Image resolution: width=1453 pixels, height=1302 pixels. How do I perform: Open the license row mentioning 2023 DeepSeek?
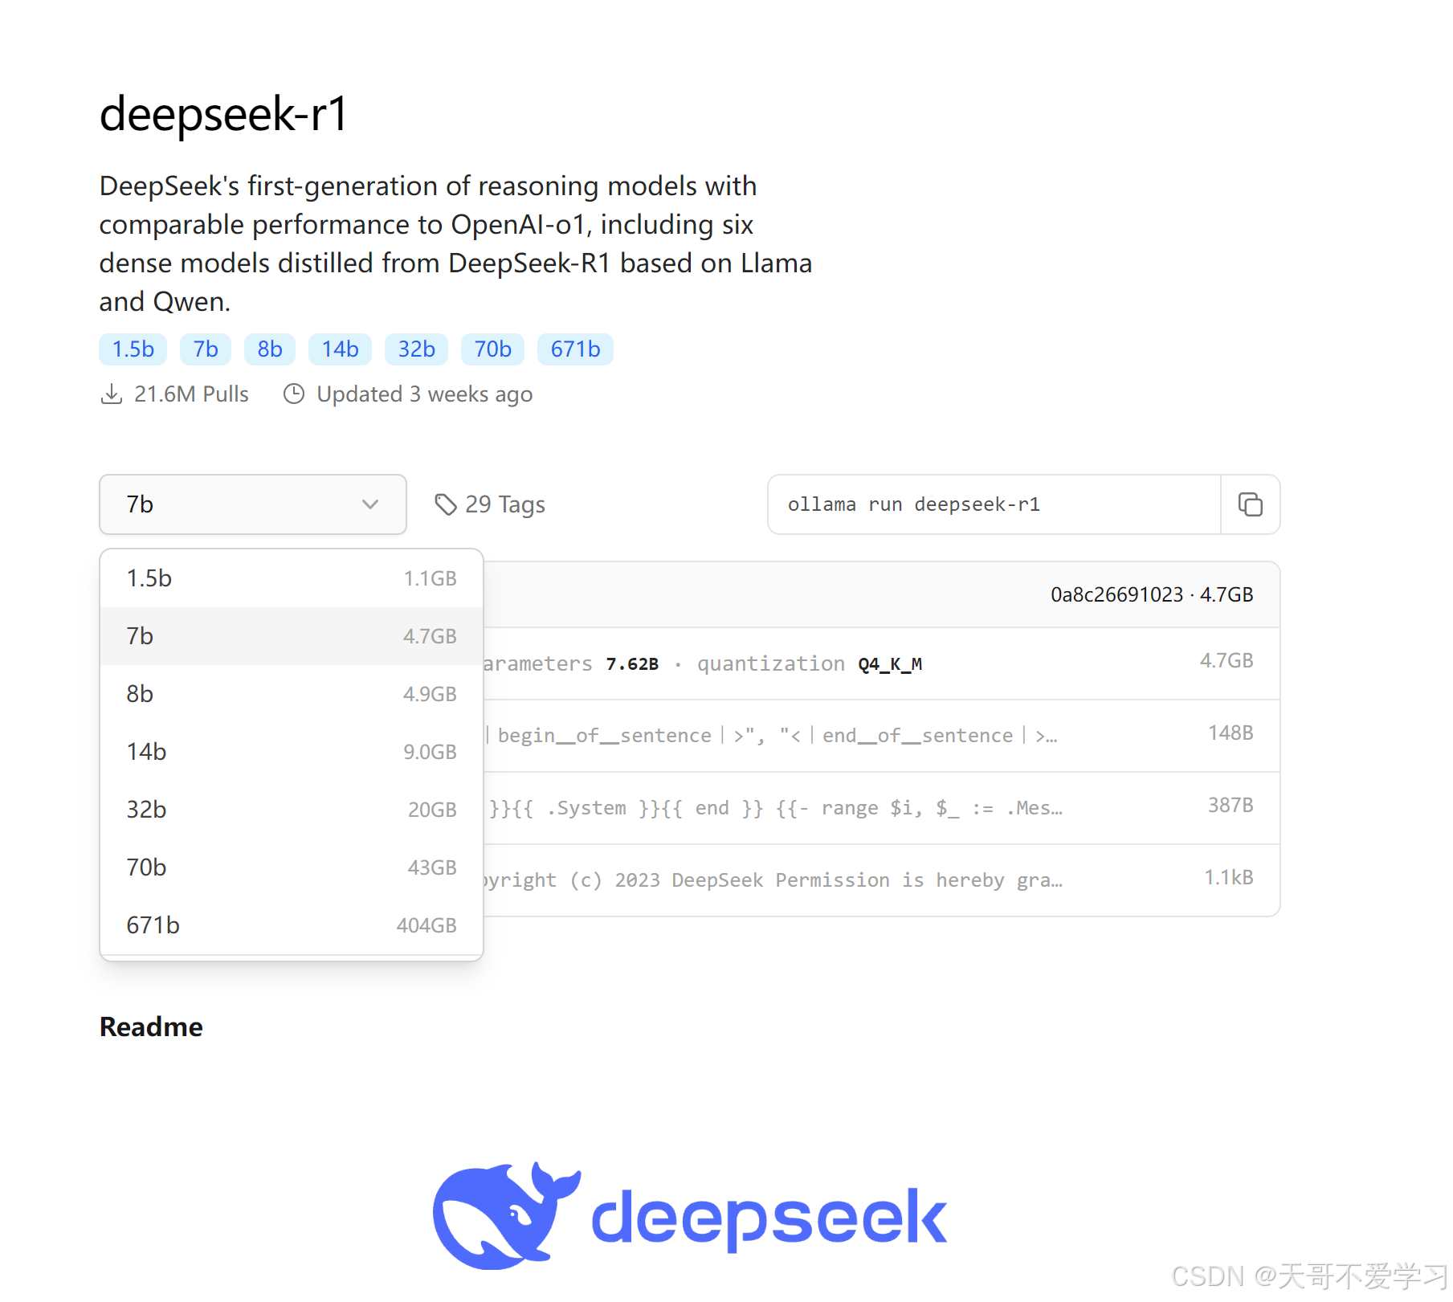(881, 880)
